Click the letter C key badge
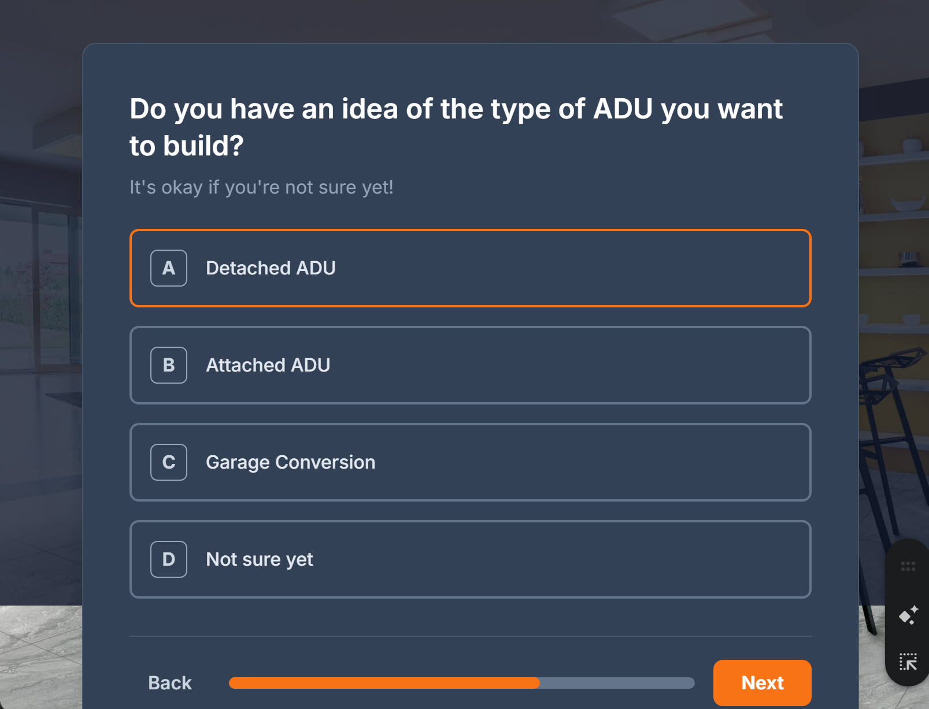 (x=169, y=462)
